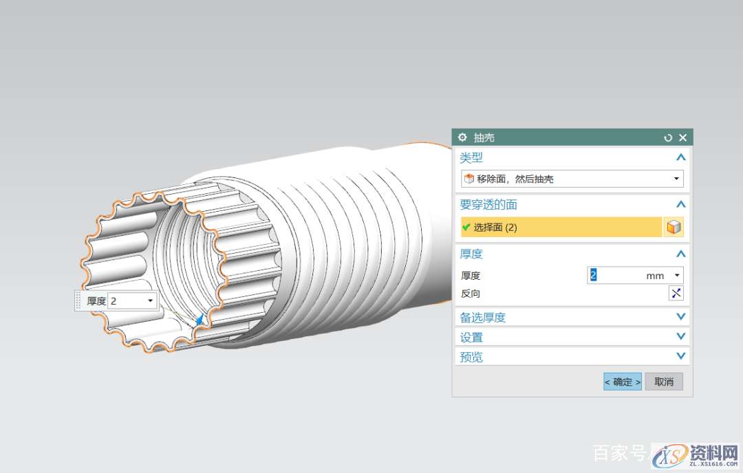
Task: Click the gear icon in the 抽壳 title bar
Action: (462, 137)
